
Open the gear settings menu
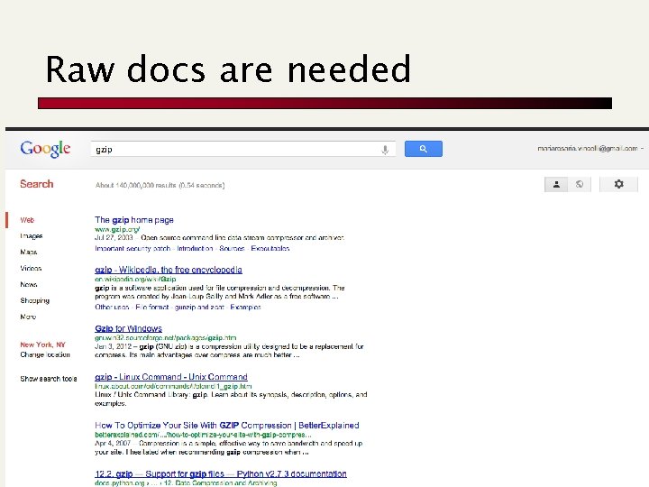click(618, 184)
